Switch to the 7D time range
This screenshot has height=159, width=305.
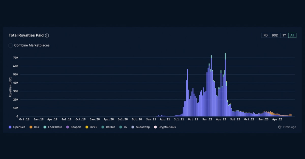tap(265, 35)
